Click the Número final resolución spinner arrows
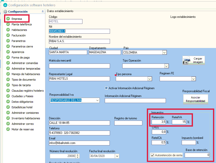This screenshot has height=163, width=216. (x=77, y=156)
